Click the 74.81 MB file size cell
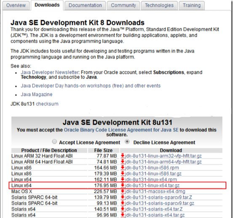This screenshot has width=233, height=218. (107, 162)
